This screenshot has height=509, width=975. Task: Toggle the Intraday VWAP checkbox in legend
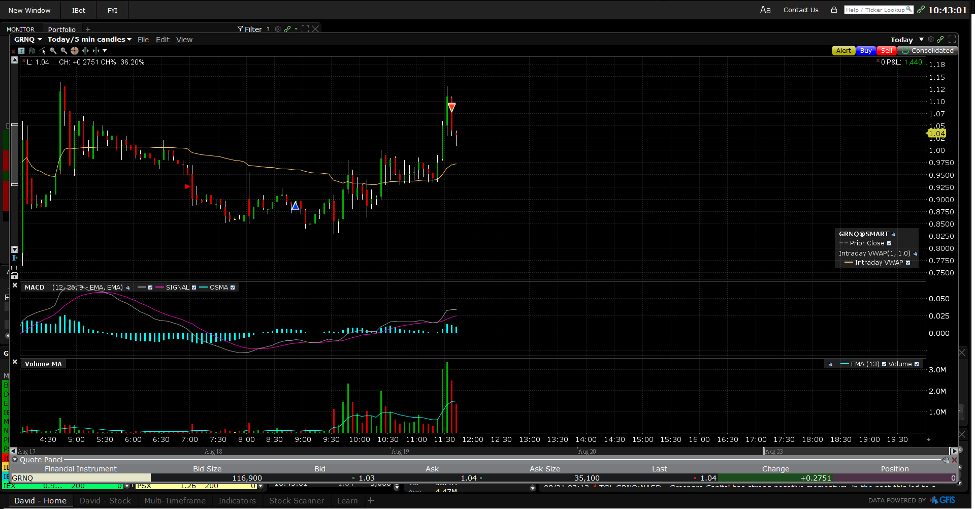[x=908, y=263]
